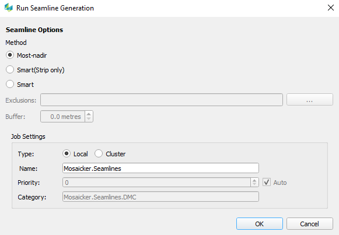
Task: Click the application icon in the title bar
Action: tap(9, 8)
